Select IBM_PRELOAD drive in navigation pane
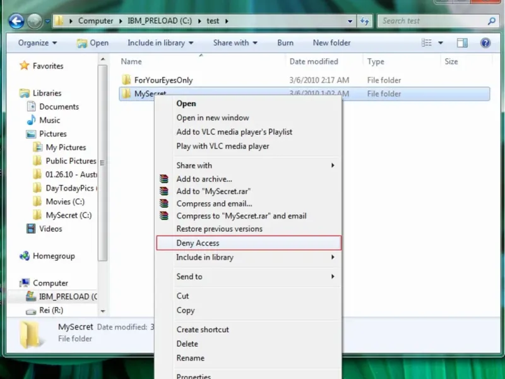505x379 pixels. point(61,296)
